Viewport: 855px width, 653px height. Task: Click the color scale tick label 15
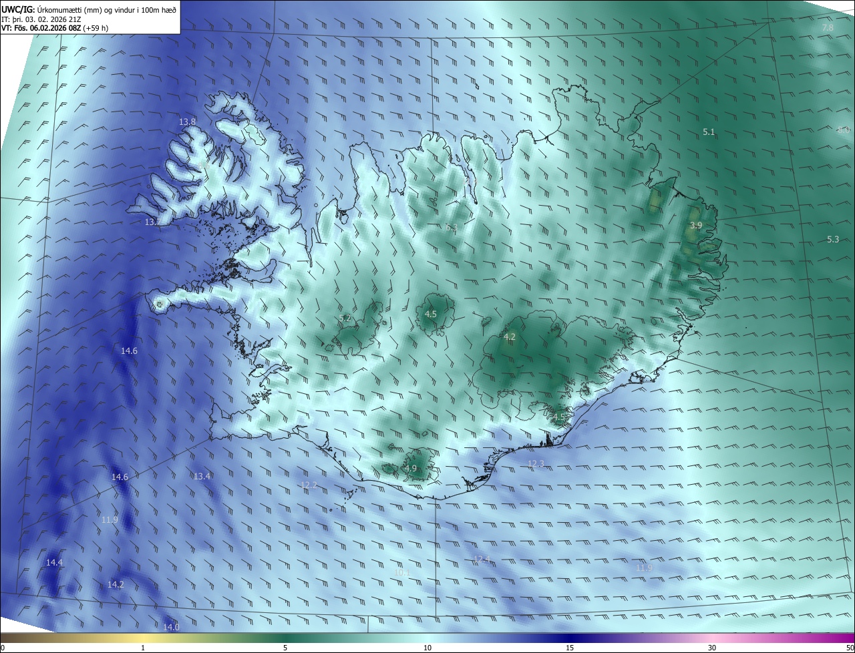(570, 648)
